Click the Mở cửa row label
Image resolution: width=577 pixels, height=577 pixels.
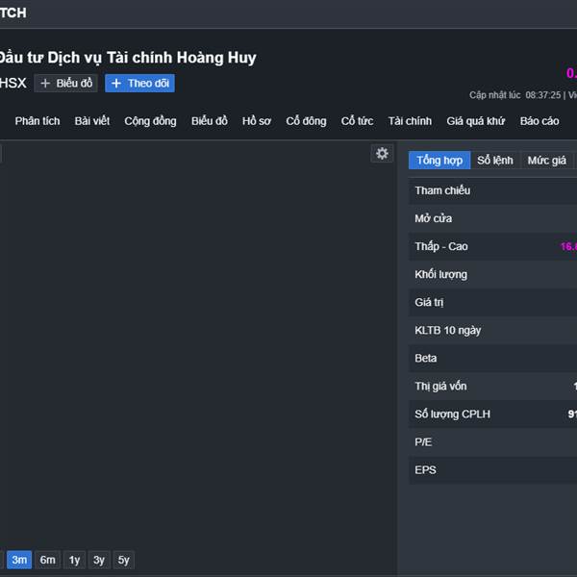(x=433, y=218)
